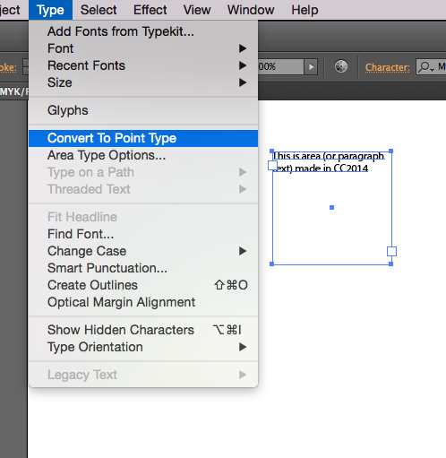Screen dimensions: 446x458
Task: Expand the Font submenu
Action: (x=143, y=48)
